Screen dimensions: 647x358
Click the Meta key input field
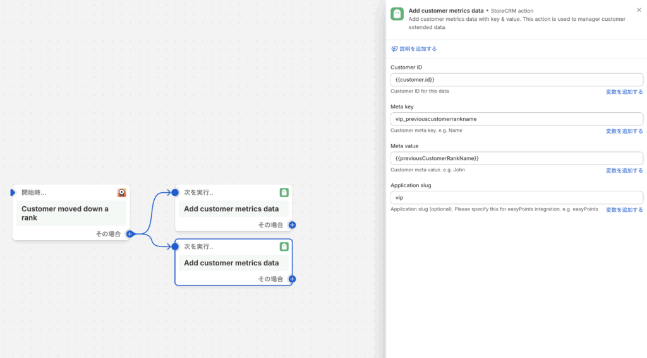pyautogui.click(x=517, y=119)
